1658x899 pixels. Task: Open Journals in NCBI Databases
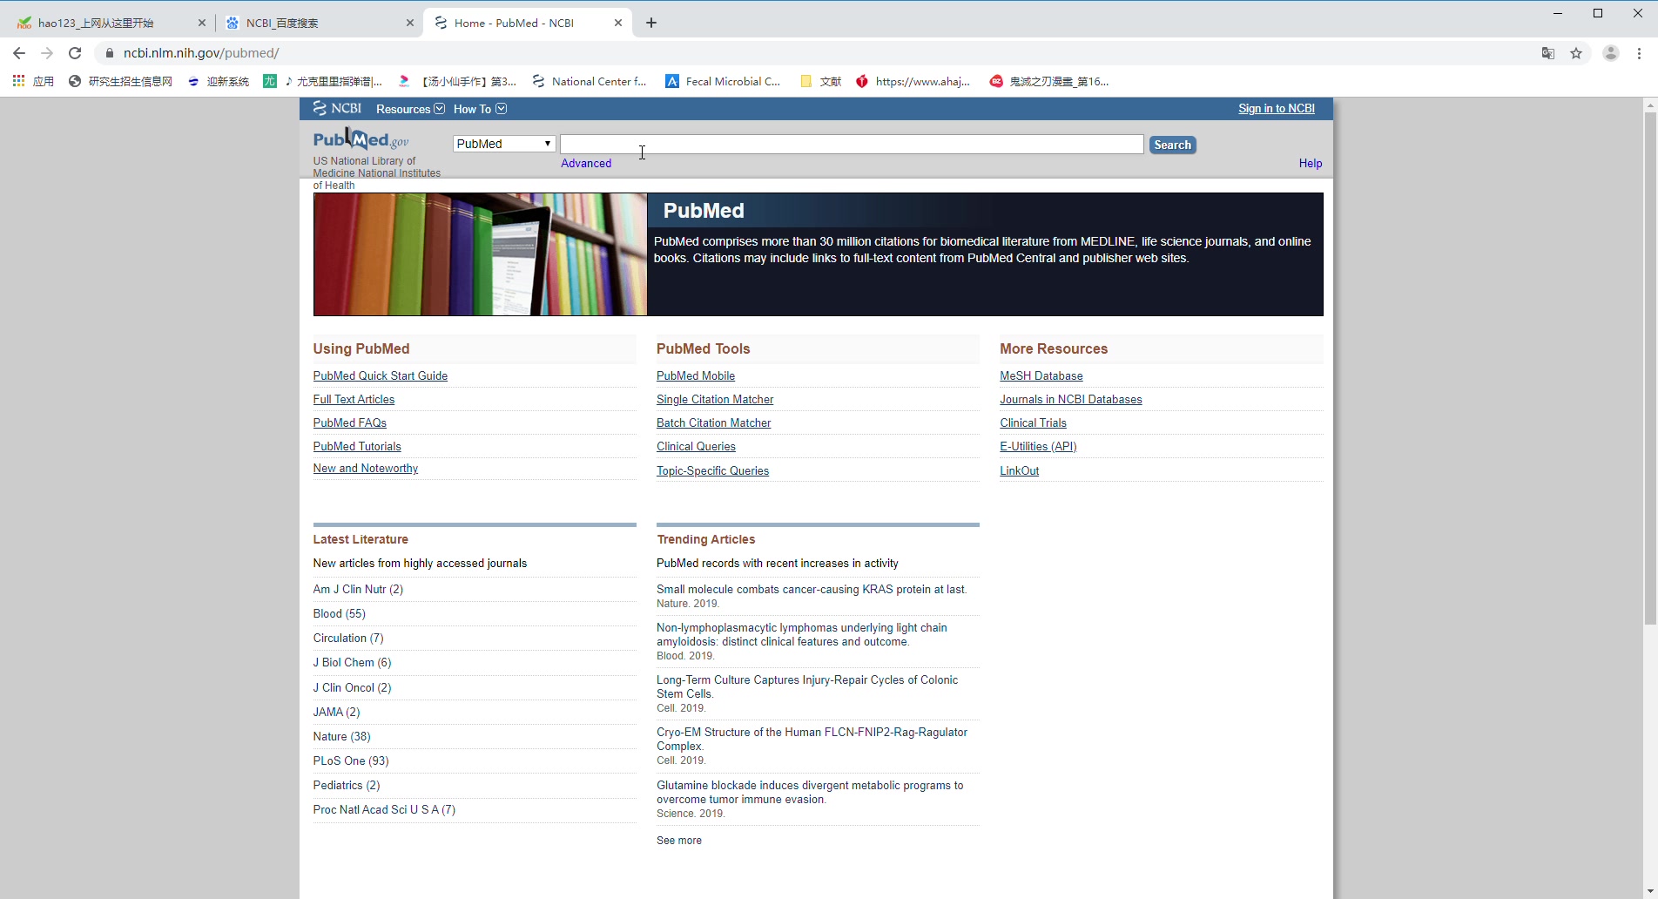tap(1071, 399)
